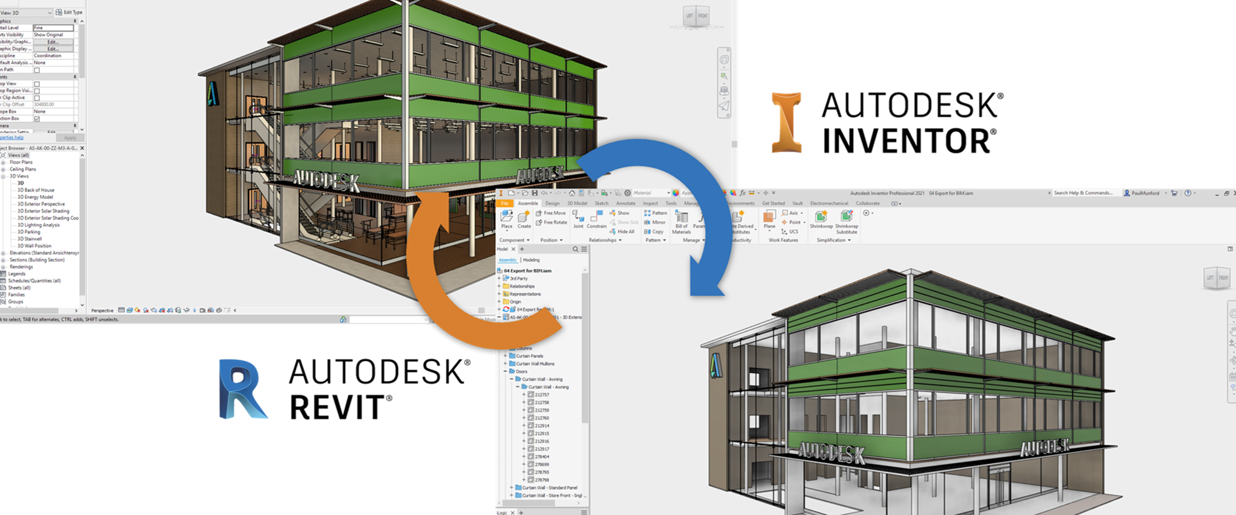This screenshot has width=1236, height=515.
Task: Click the Mirror pattern tool
Action: (x=655, y=222)
